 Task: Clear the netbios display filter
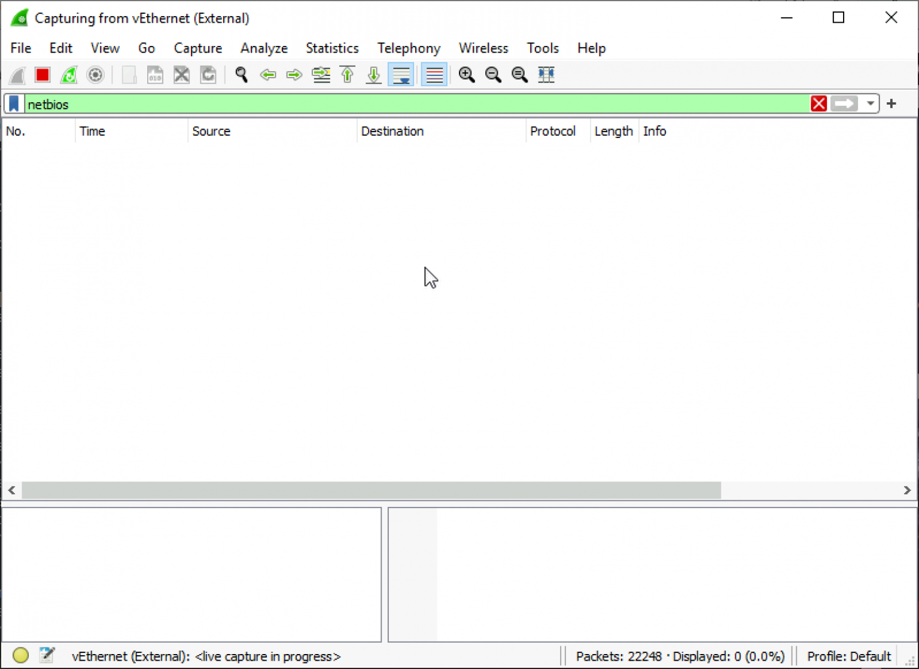(x=818, y=103)
